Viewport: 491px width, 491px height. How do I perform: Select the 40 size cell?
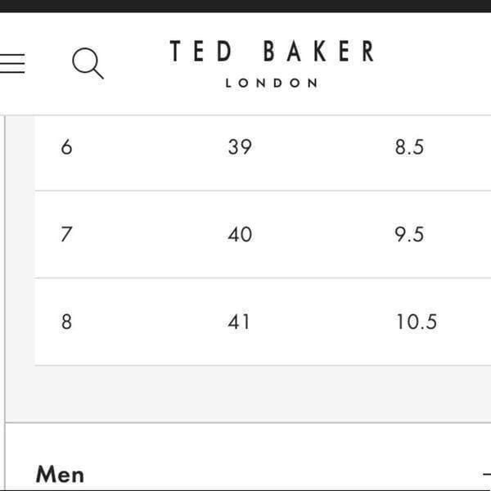coord(240,234)
